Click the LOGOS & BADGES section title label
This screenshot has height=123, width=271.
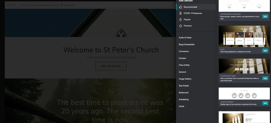227,102
